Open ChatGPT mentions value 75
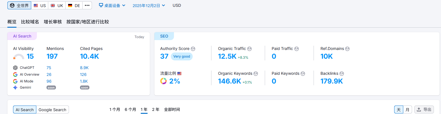Viewport: 441px width, 114px height. click(49, 68)
